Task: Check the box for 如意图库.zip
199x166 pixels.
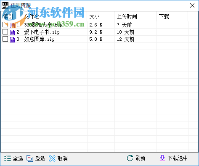Action: pyautogui.click(x=5, y=39)
